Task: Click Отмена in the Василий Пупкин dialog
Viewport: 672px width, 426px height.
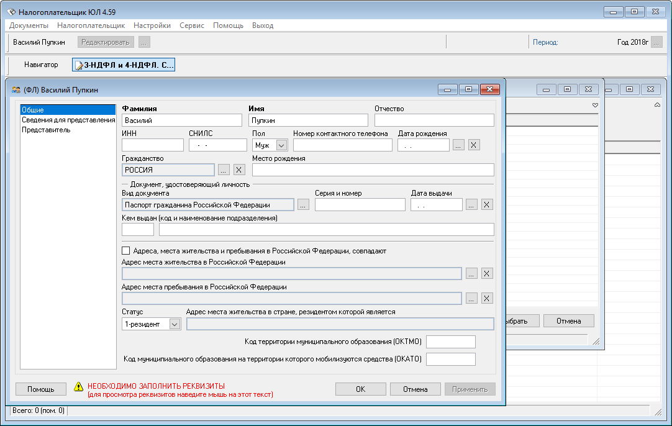Action: pos(415,389)
